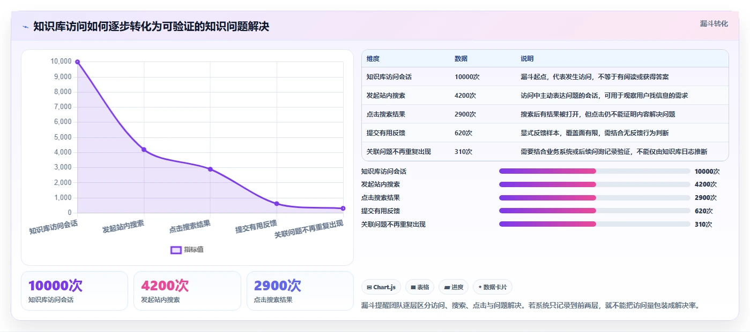
Task: Click the 发起站内搜索 progress bar
Action: pyautogui.click(x=595, y=184)
